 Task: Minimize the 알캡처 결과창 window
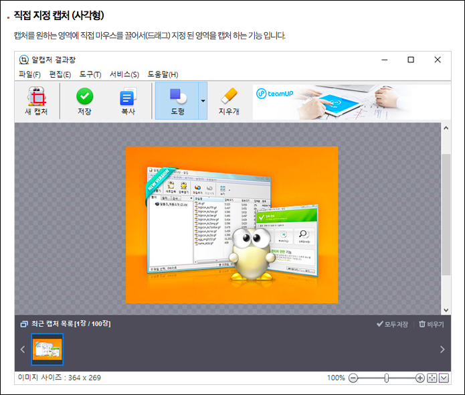tap(385, 60)
